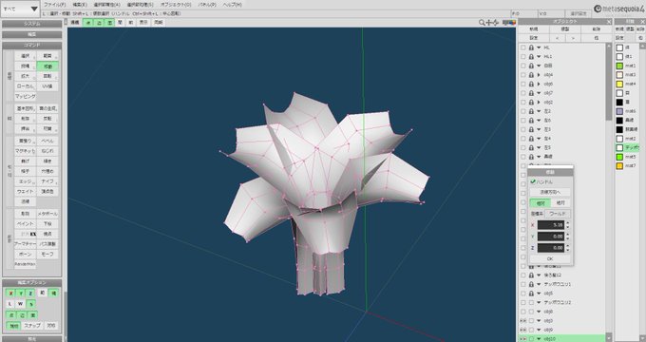Toggle visibility box of the HL object
The width and height of the screenshot is (646, 342).
523,47
